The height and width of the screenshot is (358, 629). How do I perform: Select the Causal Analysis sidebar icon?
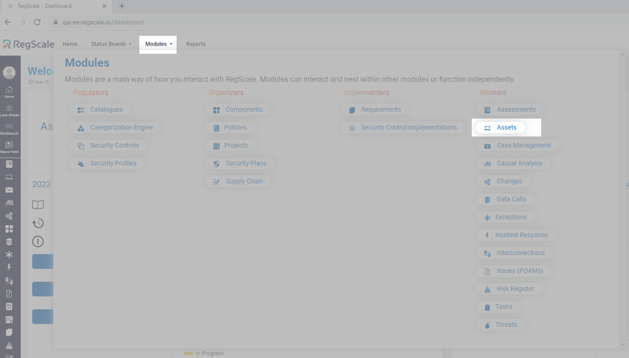pos(9,203)
